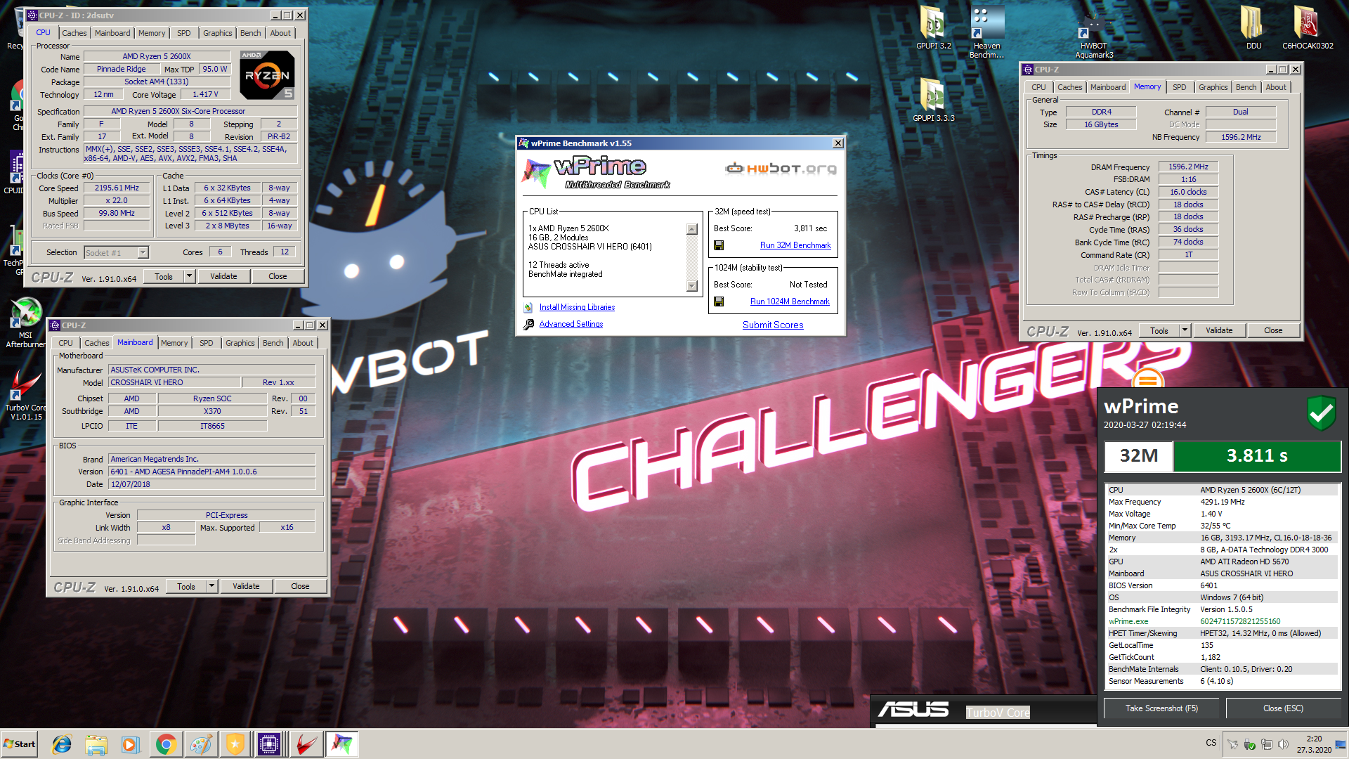Switch to TurboV Core taskbar icon

pos(306,744)
